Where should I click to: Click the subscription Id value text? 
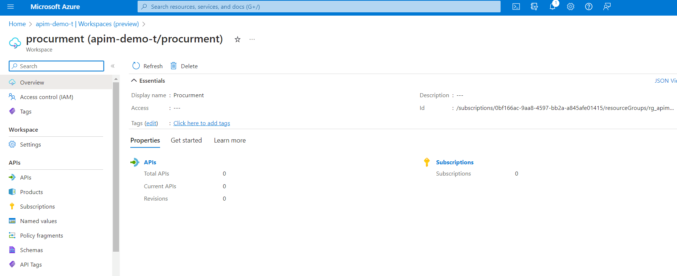point(565,108)
